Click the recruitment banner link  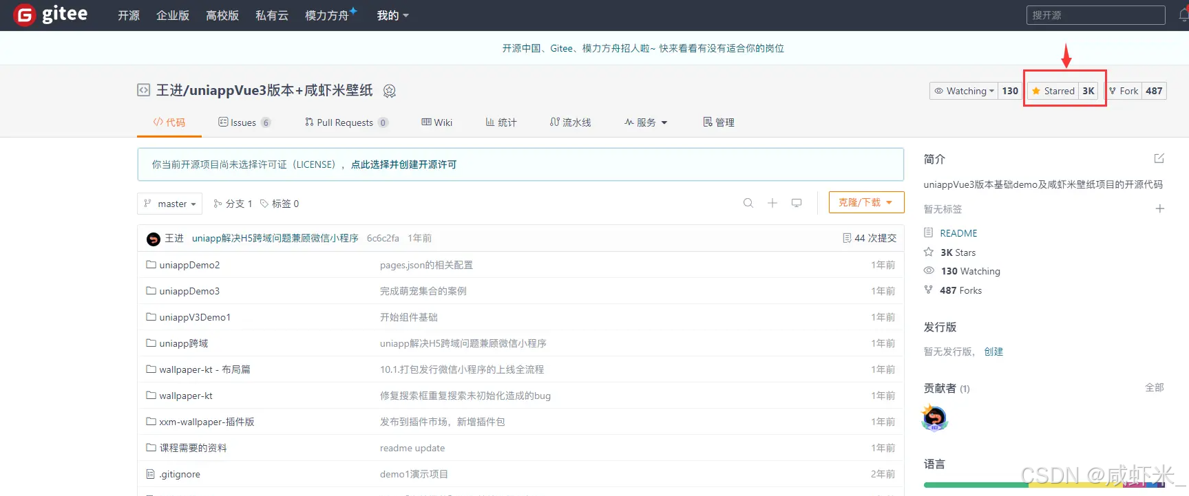pyautogui.click(x=643, y=48)
